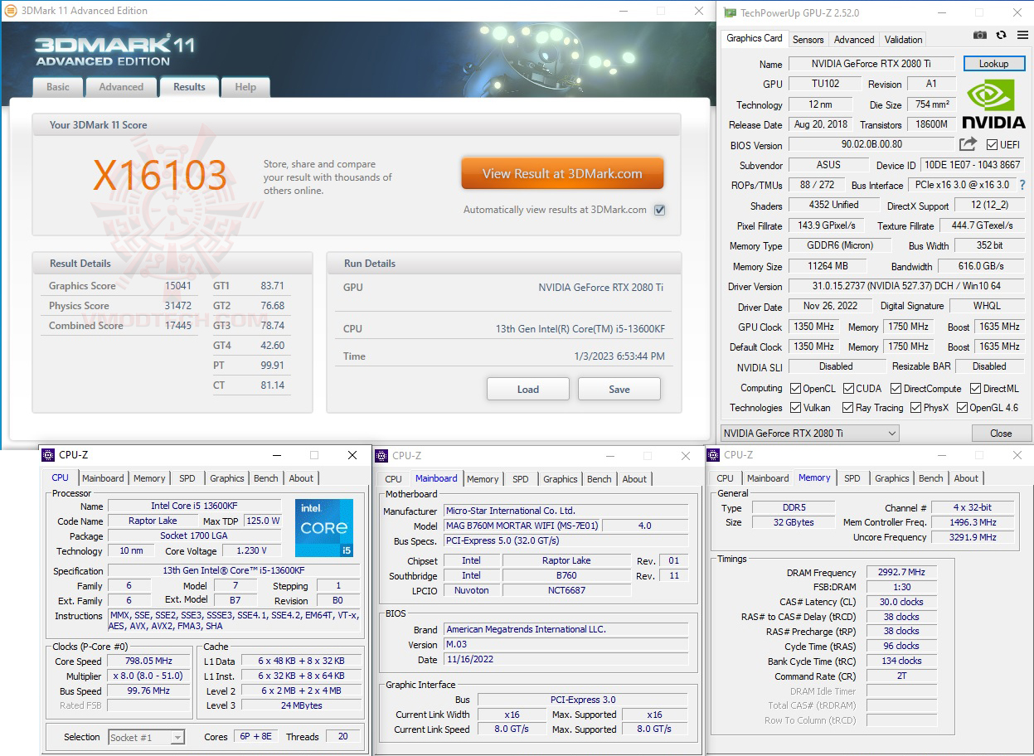The height and width of the screenshot is (756, 1034).
Task: Click the BIOS version export/share icon
Action: point(967,143)
